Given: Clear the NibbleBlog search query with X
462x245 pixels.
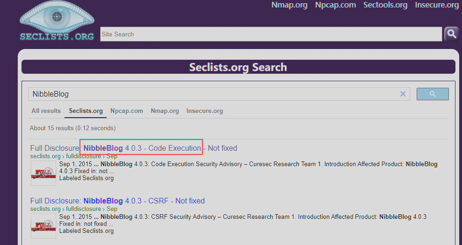Looking at the screenshot, I should click(403, 94).
